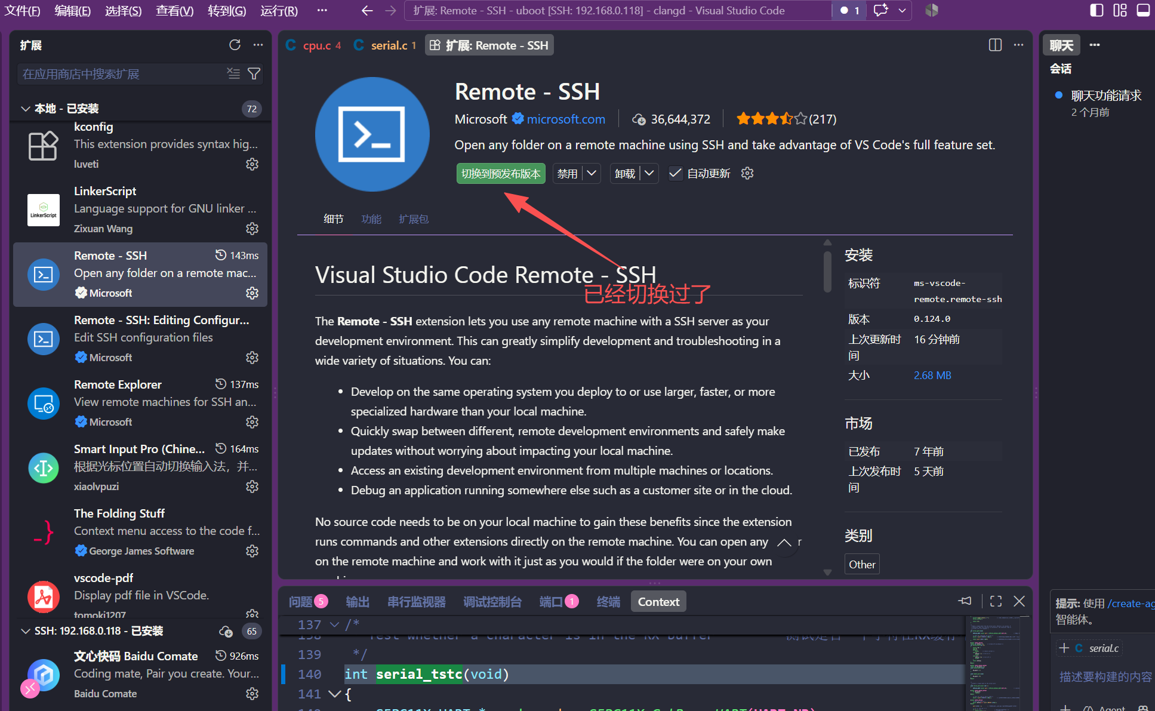
Task: Refresh the extensions list
Action: pos(235,45)
